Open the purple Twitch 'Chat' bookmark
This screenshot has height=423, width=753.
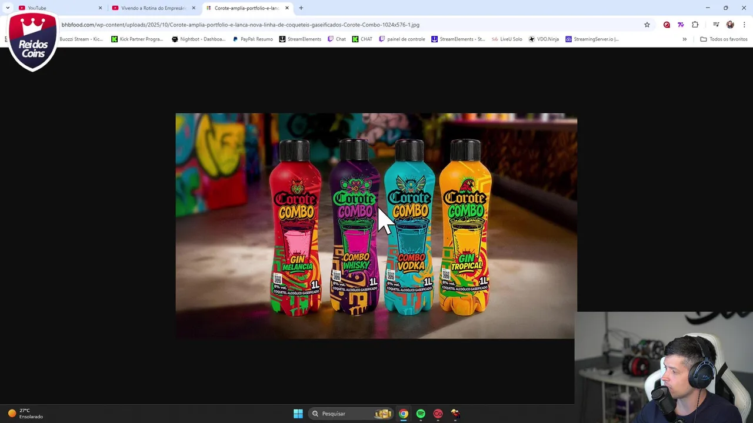pos(336,39)
